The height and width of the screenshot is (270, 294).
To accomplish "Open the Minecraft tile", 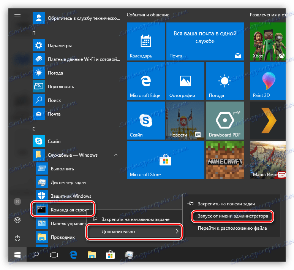I will pos(225,160).
